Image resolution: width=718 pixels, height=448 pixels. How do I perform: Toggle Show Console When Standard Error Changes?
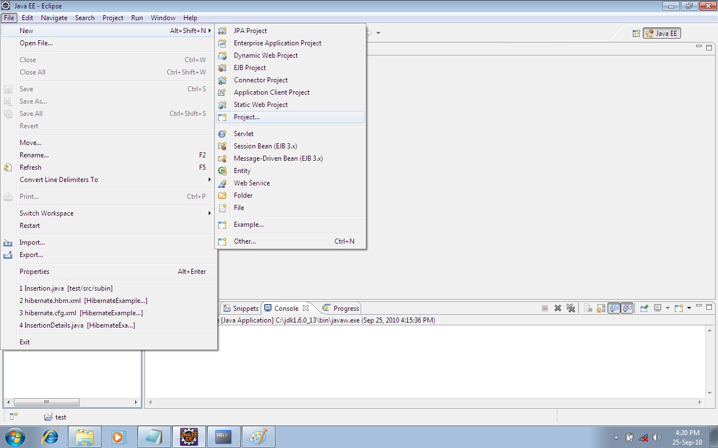(x=627, y=307)
